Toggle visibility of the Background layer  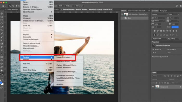(x=153, y=87)
